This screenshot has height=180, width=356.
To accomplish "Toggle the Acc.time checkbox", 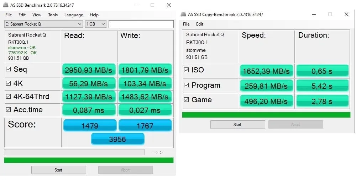I will [9, 110].
